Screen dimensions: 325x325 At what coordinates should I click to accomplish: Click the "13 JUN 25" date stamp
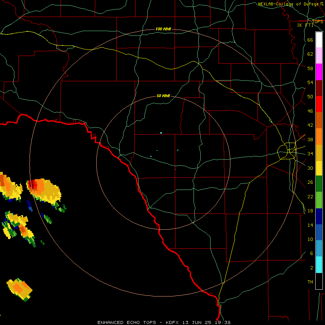click(197, 322)
